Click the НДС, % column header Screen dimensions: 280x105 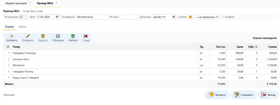[252, 47]
